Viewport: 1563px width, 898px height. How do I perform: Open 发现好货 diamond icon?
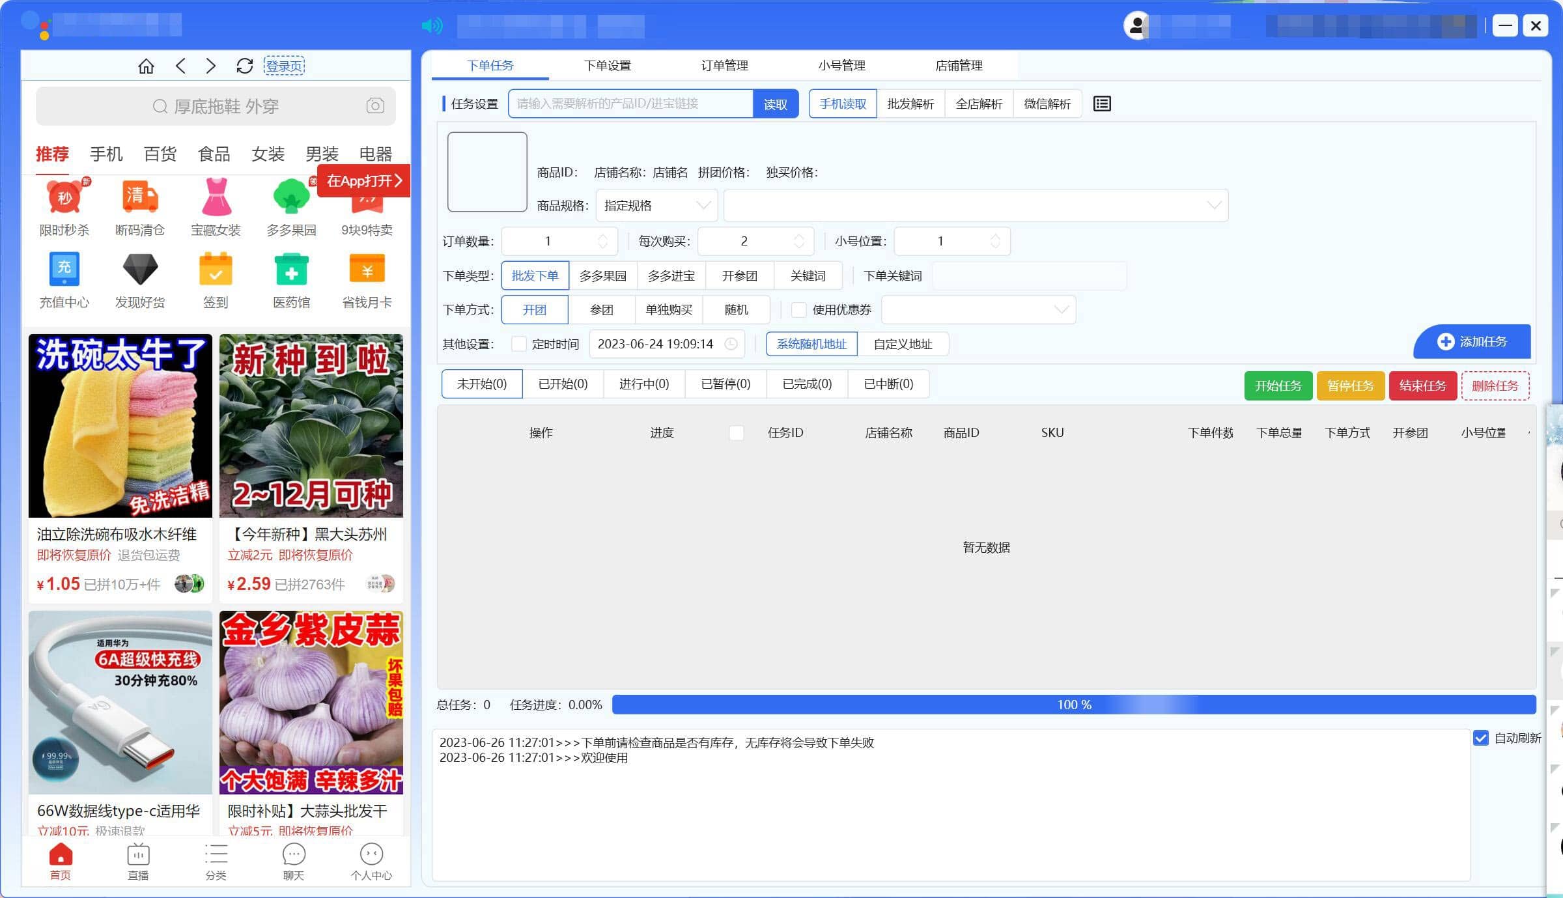coord(140,269)
